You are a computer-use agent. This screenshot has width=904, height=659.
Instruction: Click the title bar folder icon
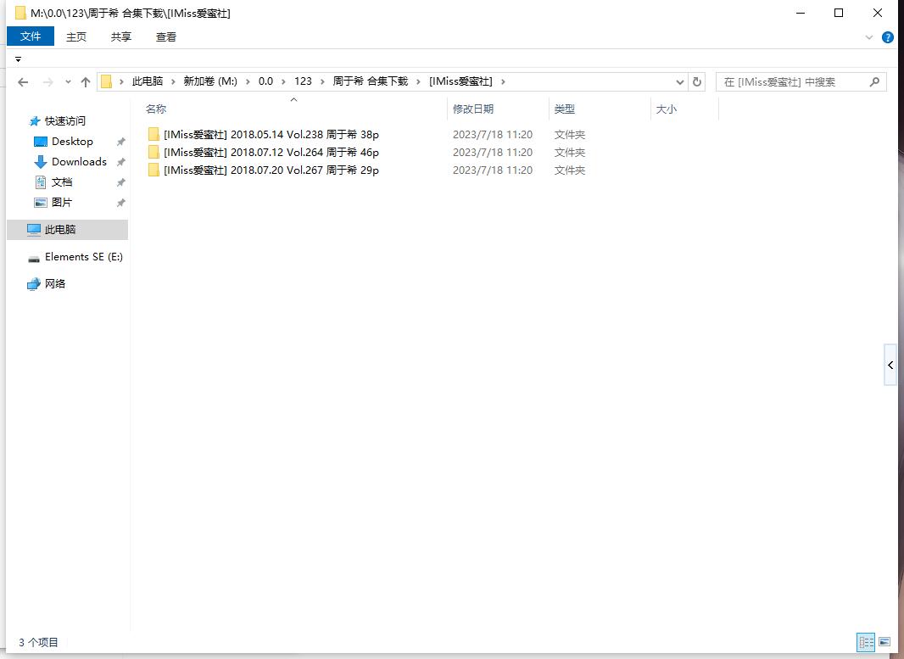click(x=20, y=13)
